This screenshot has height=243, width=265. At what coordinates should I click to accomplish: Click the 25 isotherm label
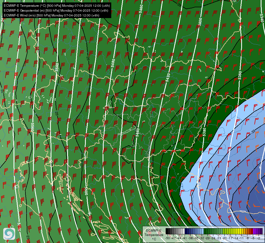point(57,113)
